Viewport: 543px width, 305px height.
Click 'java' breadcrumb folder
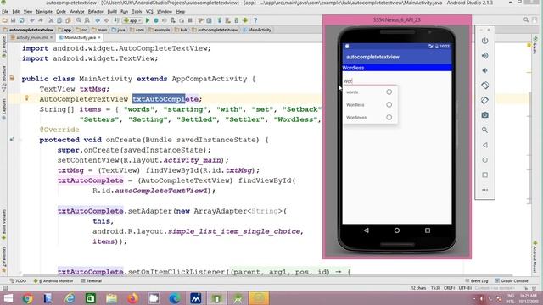(119, 30)
